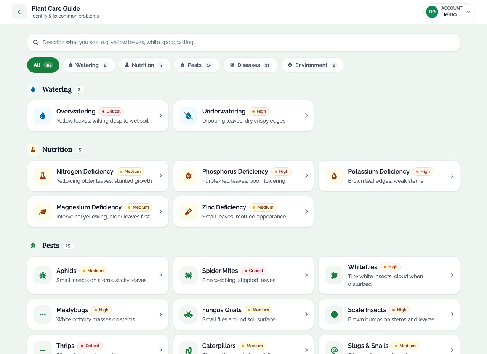This screenshot has height=354, width=487.
Task: Open Spider Mites details via chevron
Action: coord(306,275)
